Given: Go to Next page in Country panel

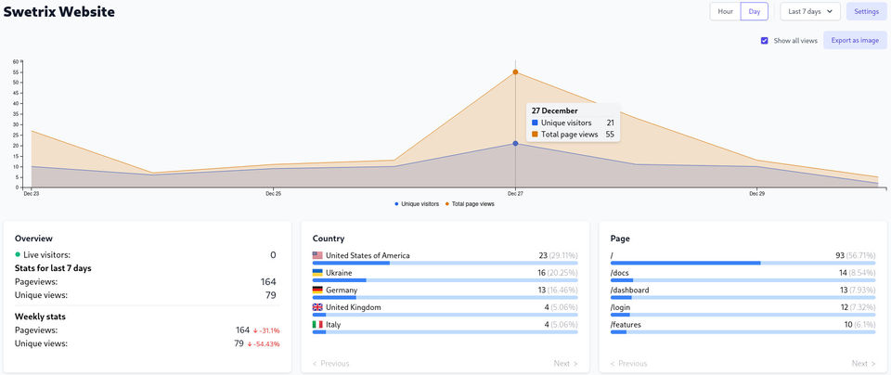Looking at the screenshot, I should pos(565,364).
